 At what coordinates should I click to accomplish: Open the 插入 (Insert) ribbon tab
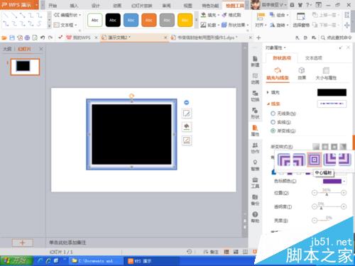click(74, 5)
